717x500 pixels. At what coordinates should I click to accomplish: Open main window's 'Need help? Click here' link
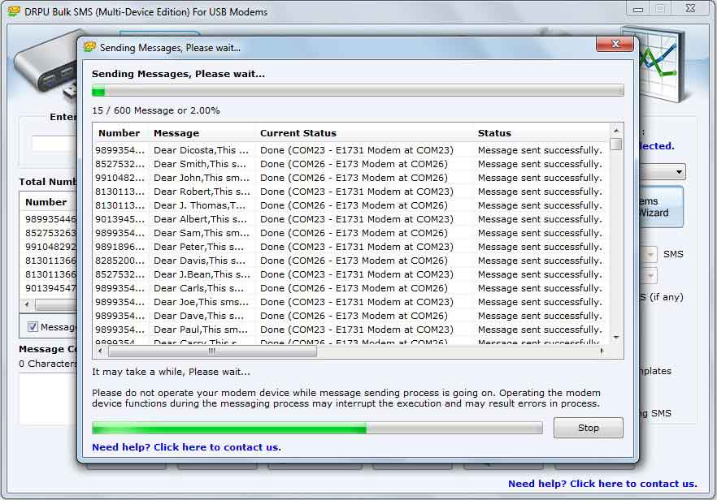[602, 484]
